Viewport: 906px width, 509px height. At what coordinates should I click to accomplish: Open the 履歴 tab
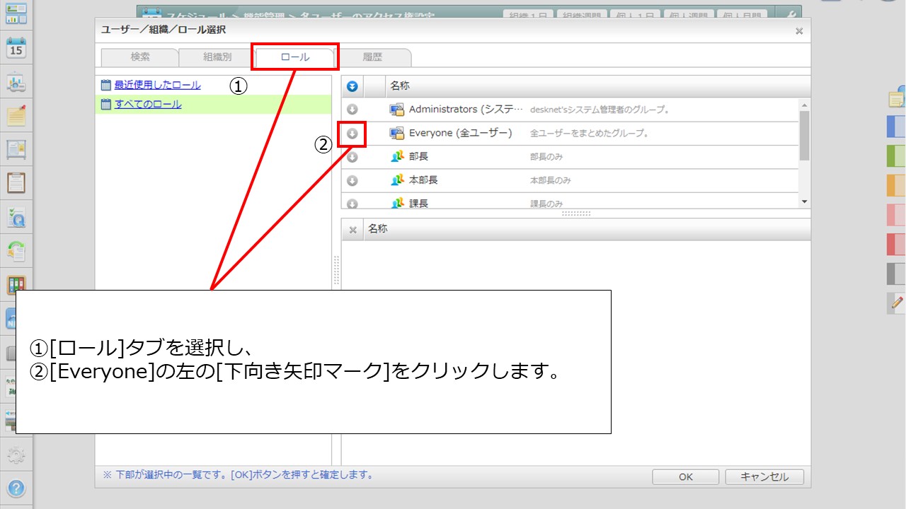(372, 57)
